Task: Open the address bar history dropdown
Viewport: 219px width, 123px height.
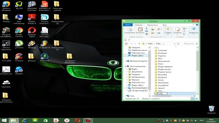Action: (175, 44)
